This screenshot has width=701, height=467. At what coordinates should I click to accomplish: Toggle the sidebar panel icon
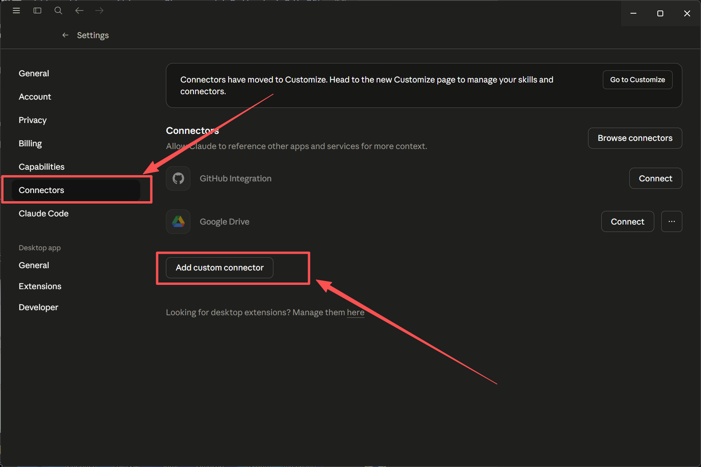coord(37,11)
